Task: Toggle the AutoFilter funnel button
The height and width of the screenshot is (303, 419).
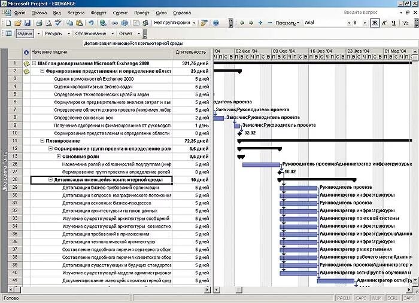Action: [405, 23]
